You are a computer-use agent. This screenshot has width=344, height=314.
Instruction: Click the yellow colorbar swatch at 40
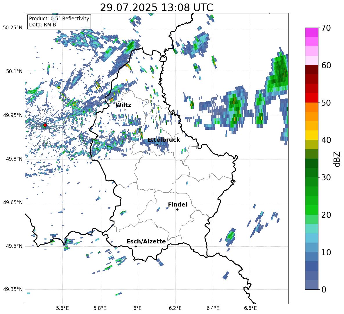(311, 135)
